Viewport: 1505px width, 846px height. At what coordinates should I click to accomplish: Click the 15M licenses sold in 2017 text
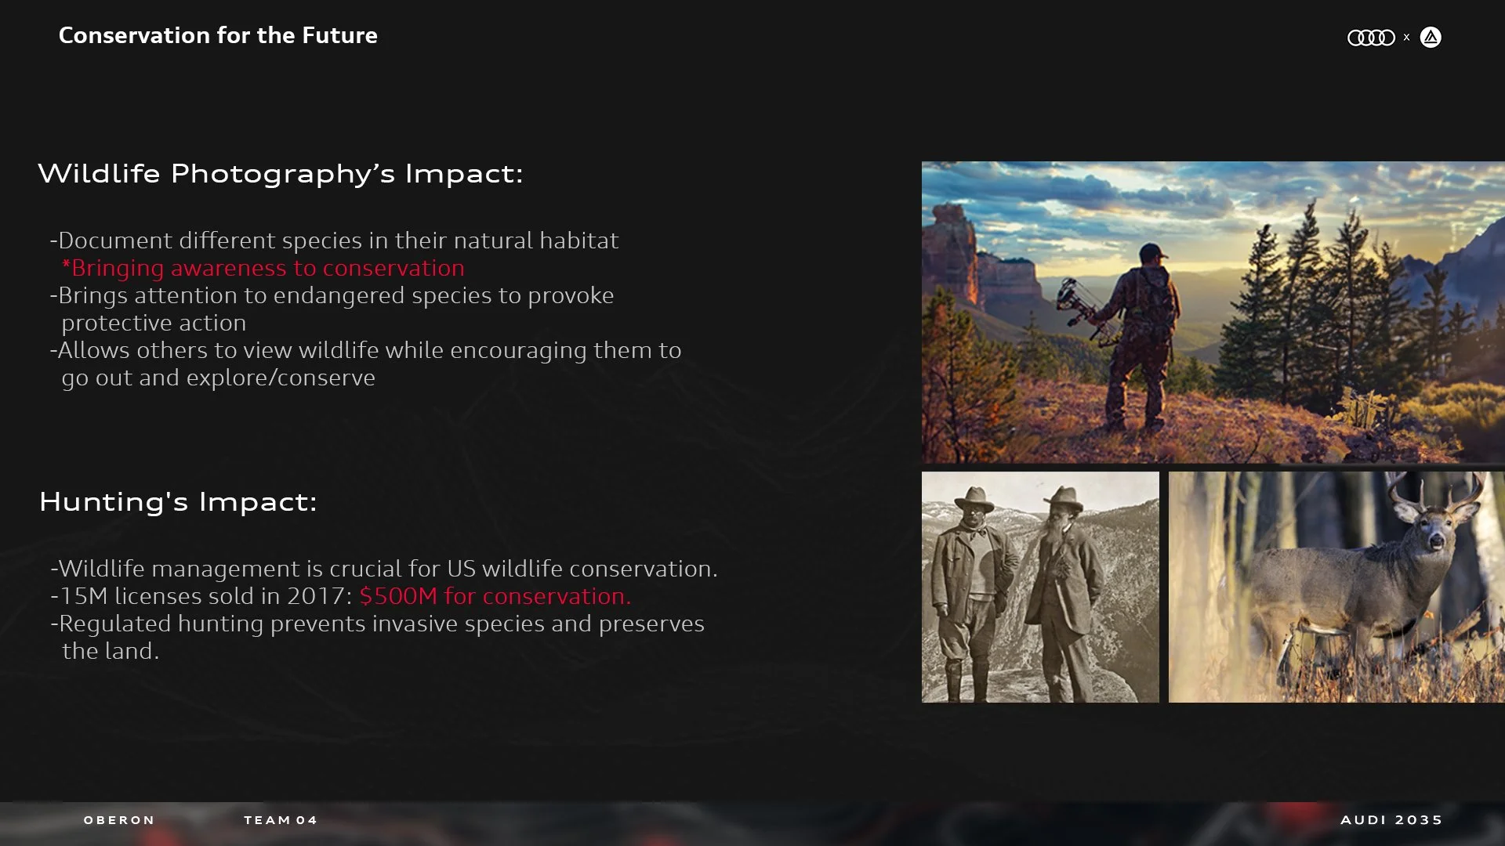[201, 596]
